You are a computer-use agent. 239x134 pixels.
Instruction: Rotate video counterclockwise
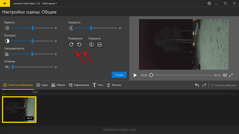click(79, 45)
